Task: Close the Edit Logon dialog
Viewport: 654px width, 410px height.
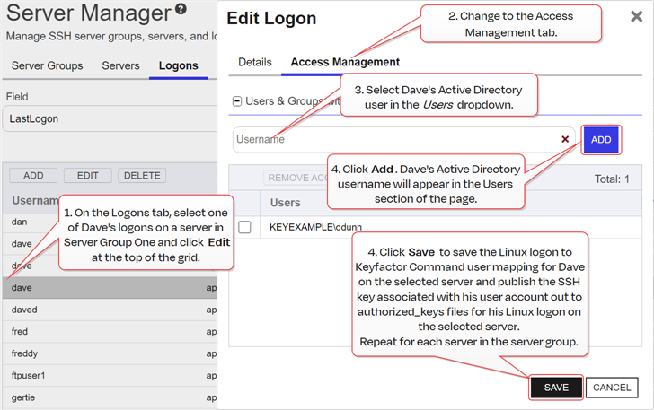Action: pos(636,16)
